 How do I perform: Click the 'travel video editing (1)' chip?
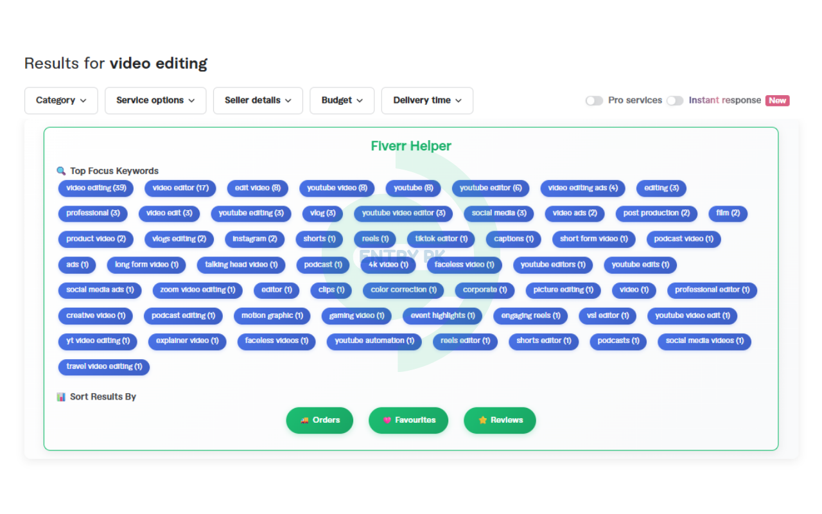tap(104, 367)
